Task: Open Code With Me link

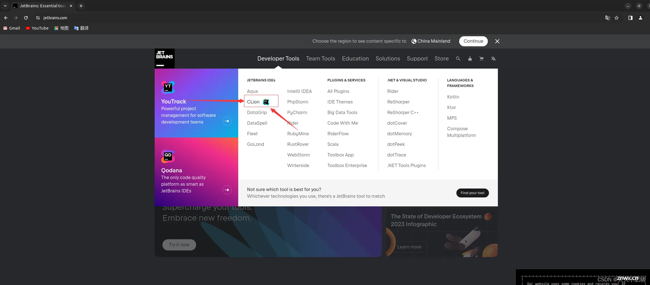Action: coord(342,123)
